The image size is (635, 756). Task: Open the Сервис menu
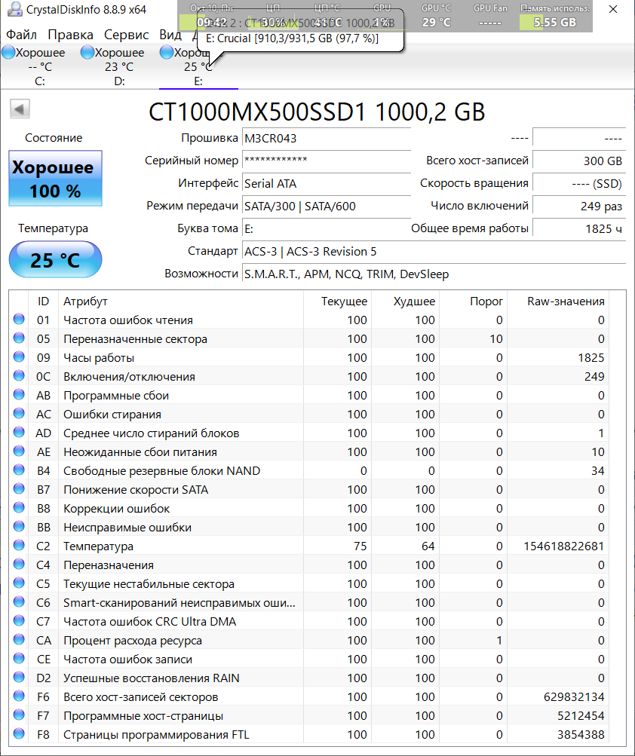pyautogui.click(x=126, y=35)
